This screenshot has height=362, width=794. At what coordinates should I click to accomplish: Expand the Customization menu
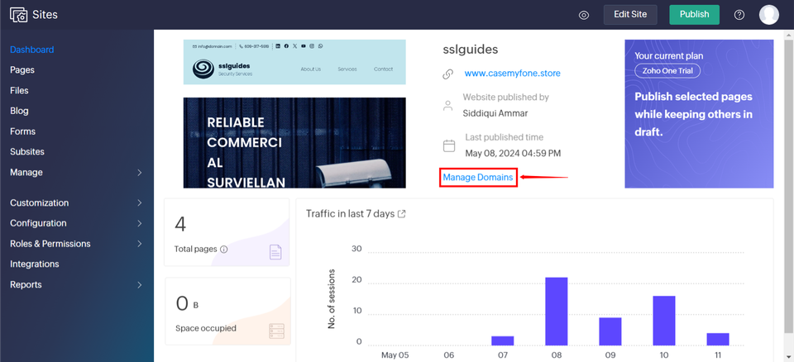[139, 202]
